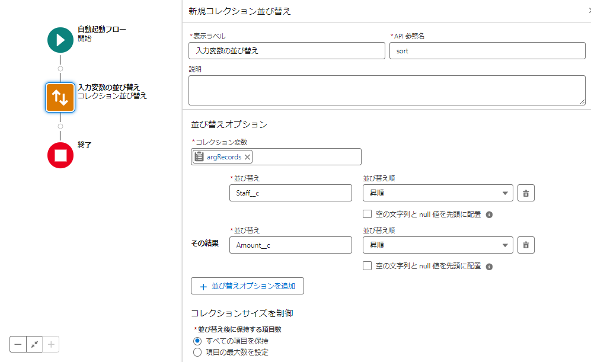Click the red End stop icon
Image resolution: width=591 pixels, height=362 pixels.
pos(60,155)
